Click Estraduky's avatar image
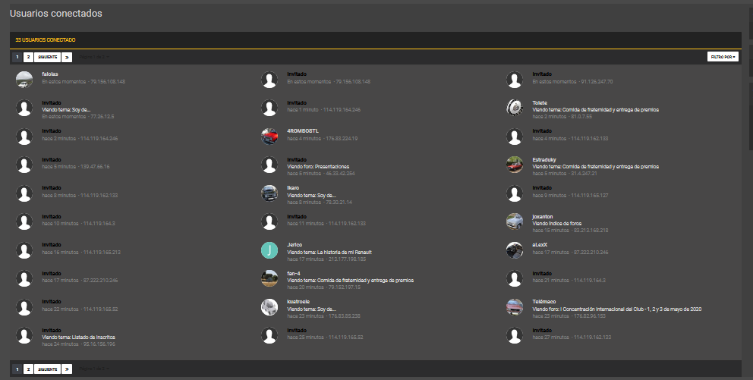This screenshot has width=753, height=380. (515, 165)
